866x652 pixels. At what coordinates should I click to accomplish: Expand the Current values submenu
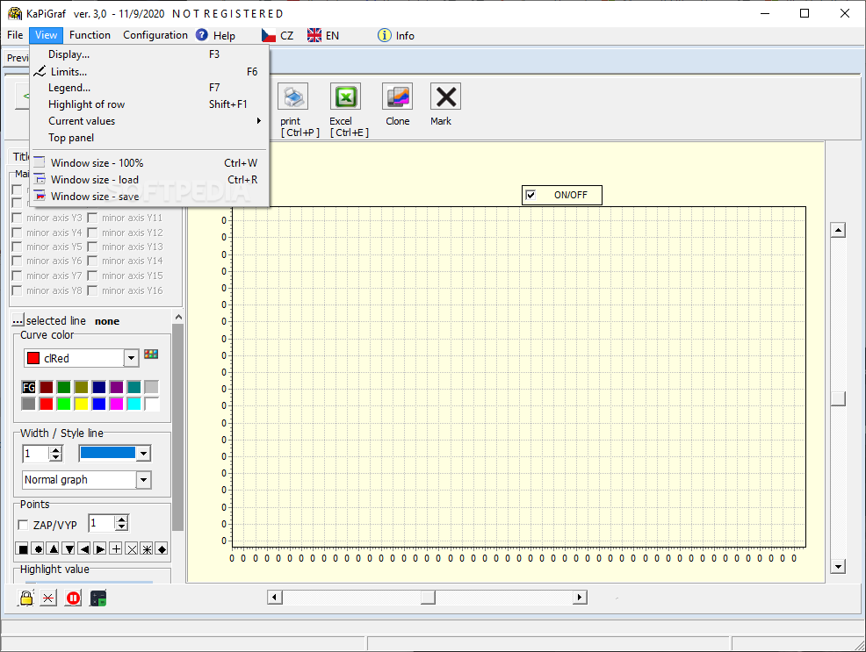pos(149,121)
